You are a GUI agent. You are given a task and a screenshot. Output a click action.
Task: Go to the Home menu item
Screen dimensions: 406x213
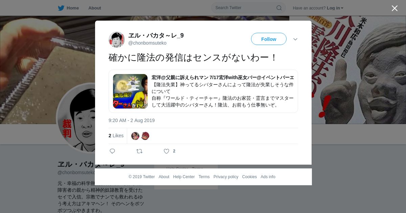tap(73, 8)
